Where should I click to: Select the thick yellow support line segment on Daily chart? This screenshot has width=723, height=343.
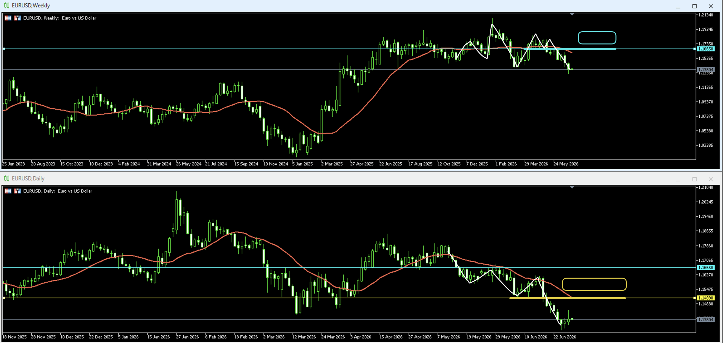568,298
